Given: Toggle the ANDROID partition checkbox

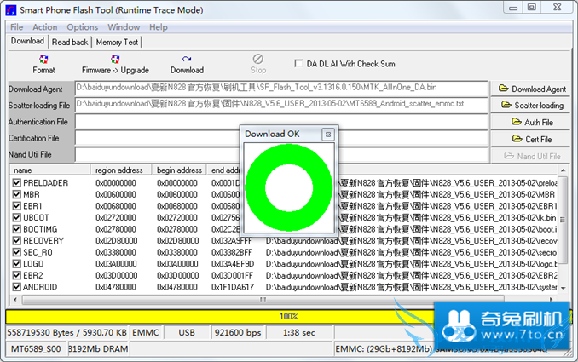Looking at the screenshot, I should (x=16, y=288).
